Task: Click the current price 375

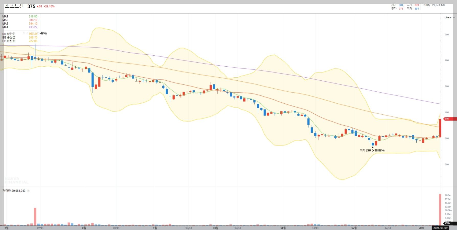Action: coord(31,6)
